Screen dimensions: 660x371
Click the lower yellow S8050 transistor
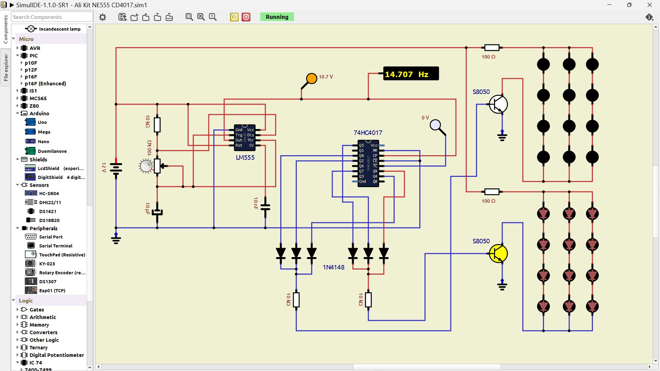(x=498, y=254)
